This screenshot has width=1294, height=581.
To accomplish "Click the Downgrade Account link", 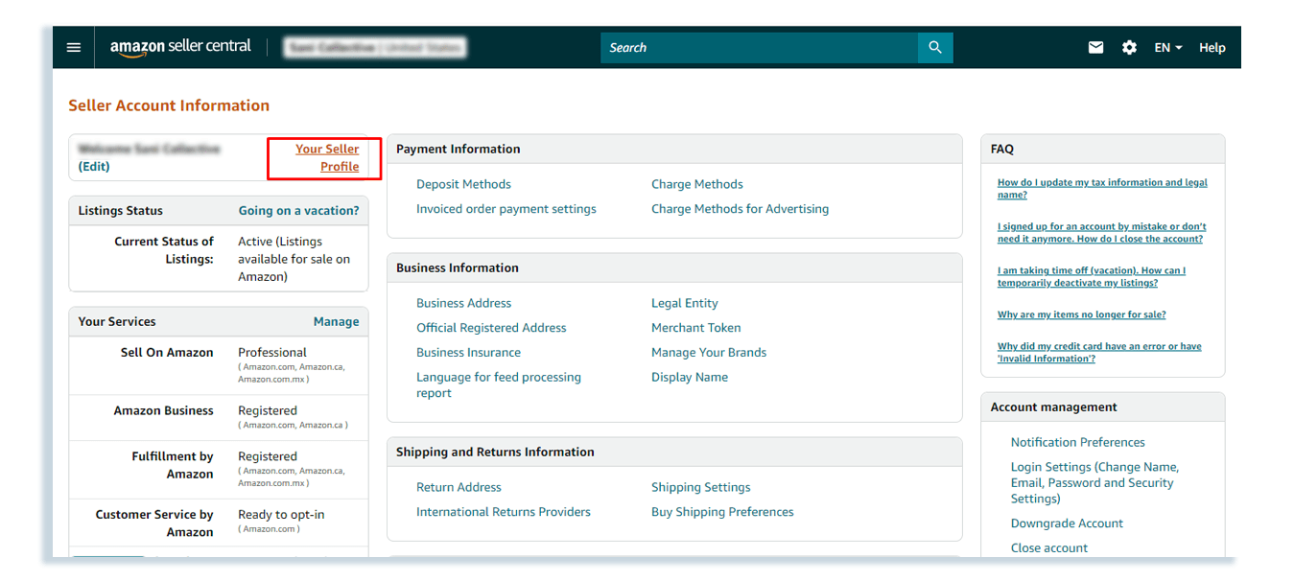I will 1067,523.
